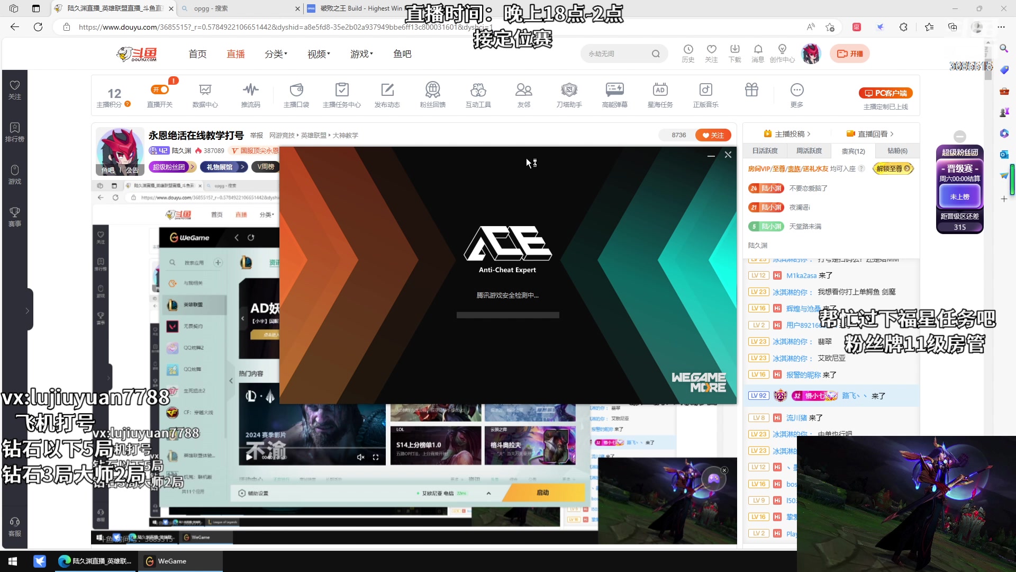This screenshot has width=1016, height=572.
Task: Go to 首页 home navigation
Action: coord(197,54)
